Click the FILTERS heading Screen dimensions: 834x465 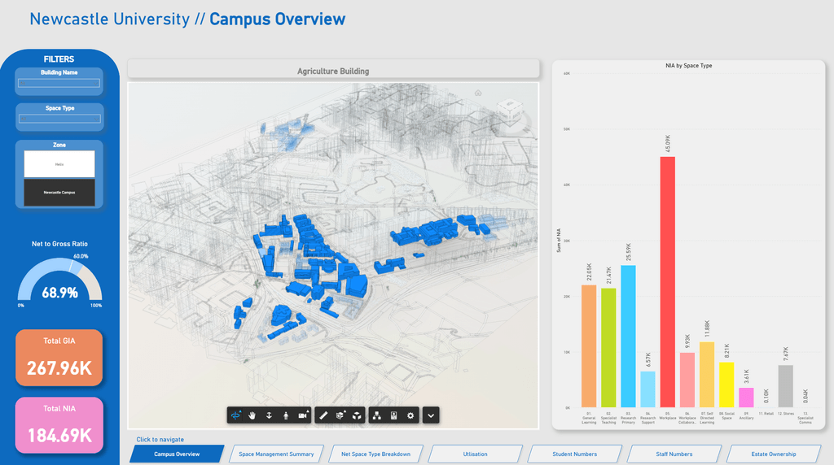tap(59, 59)
